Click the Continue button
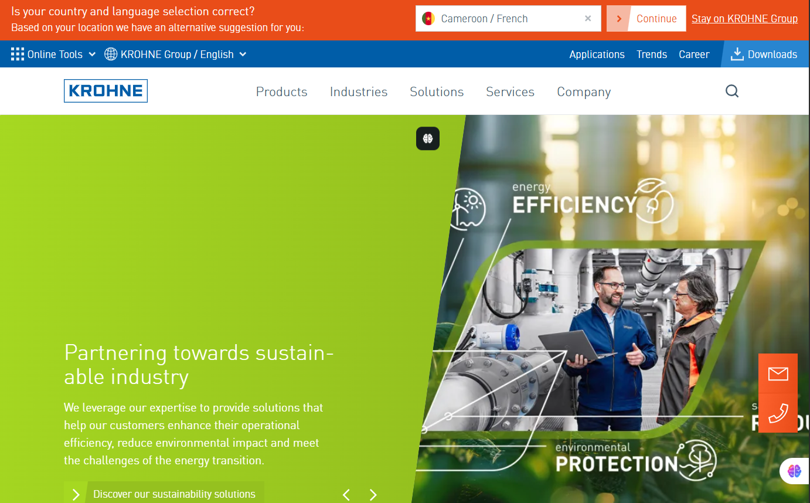The image size is (810, 503). pyautogui.click(x=646, y=18)
